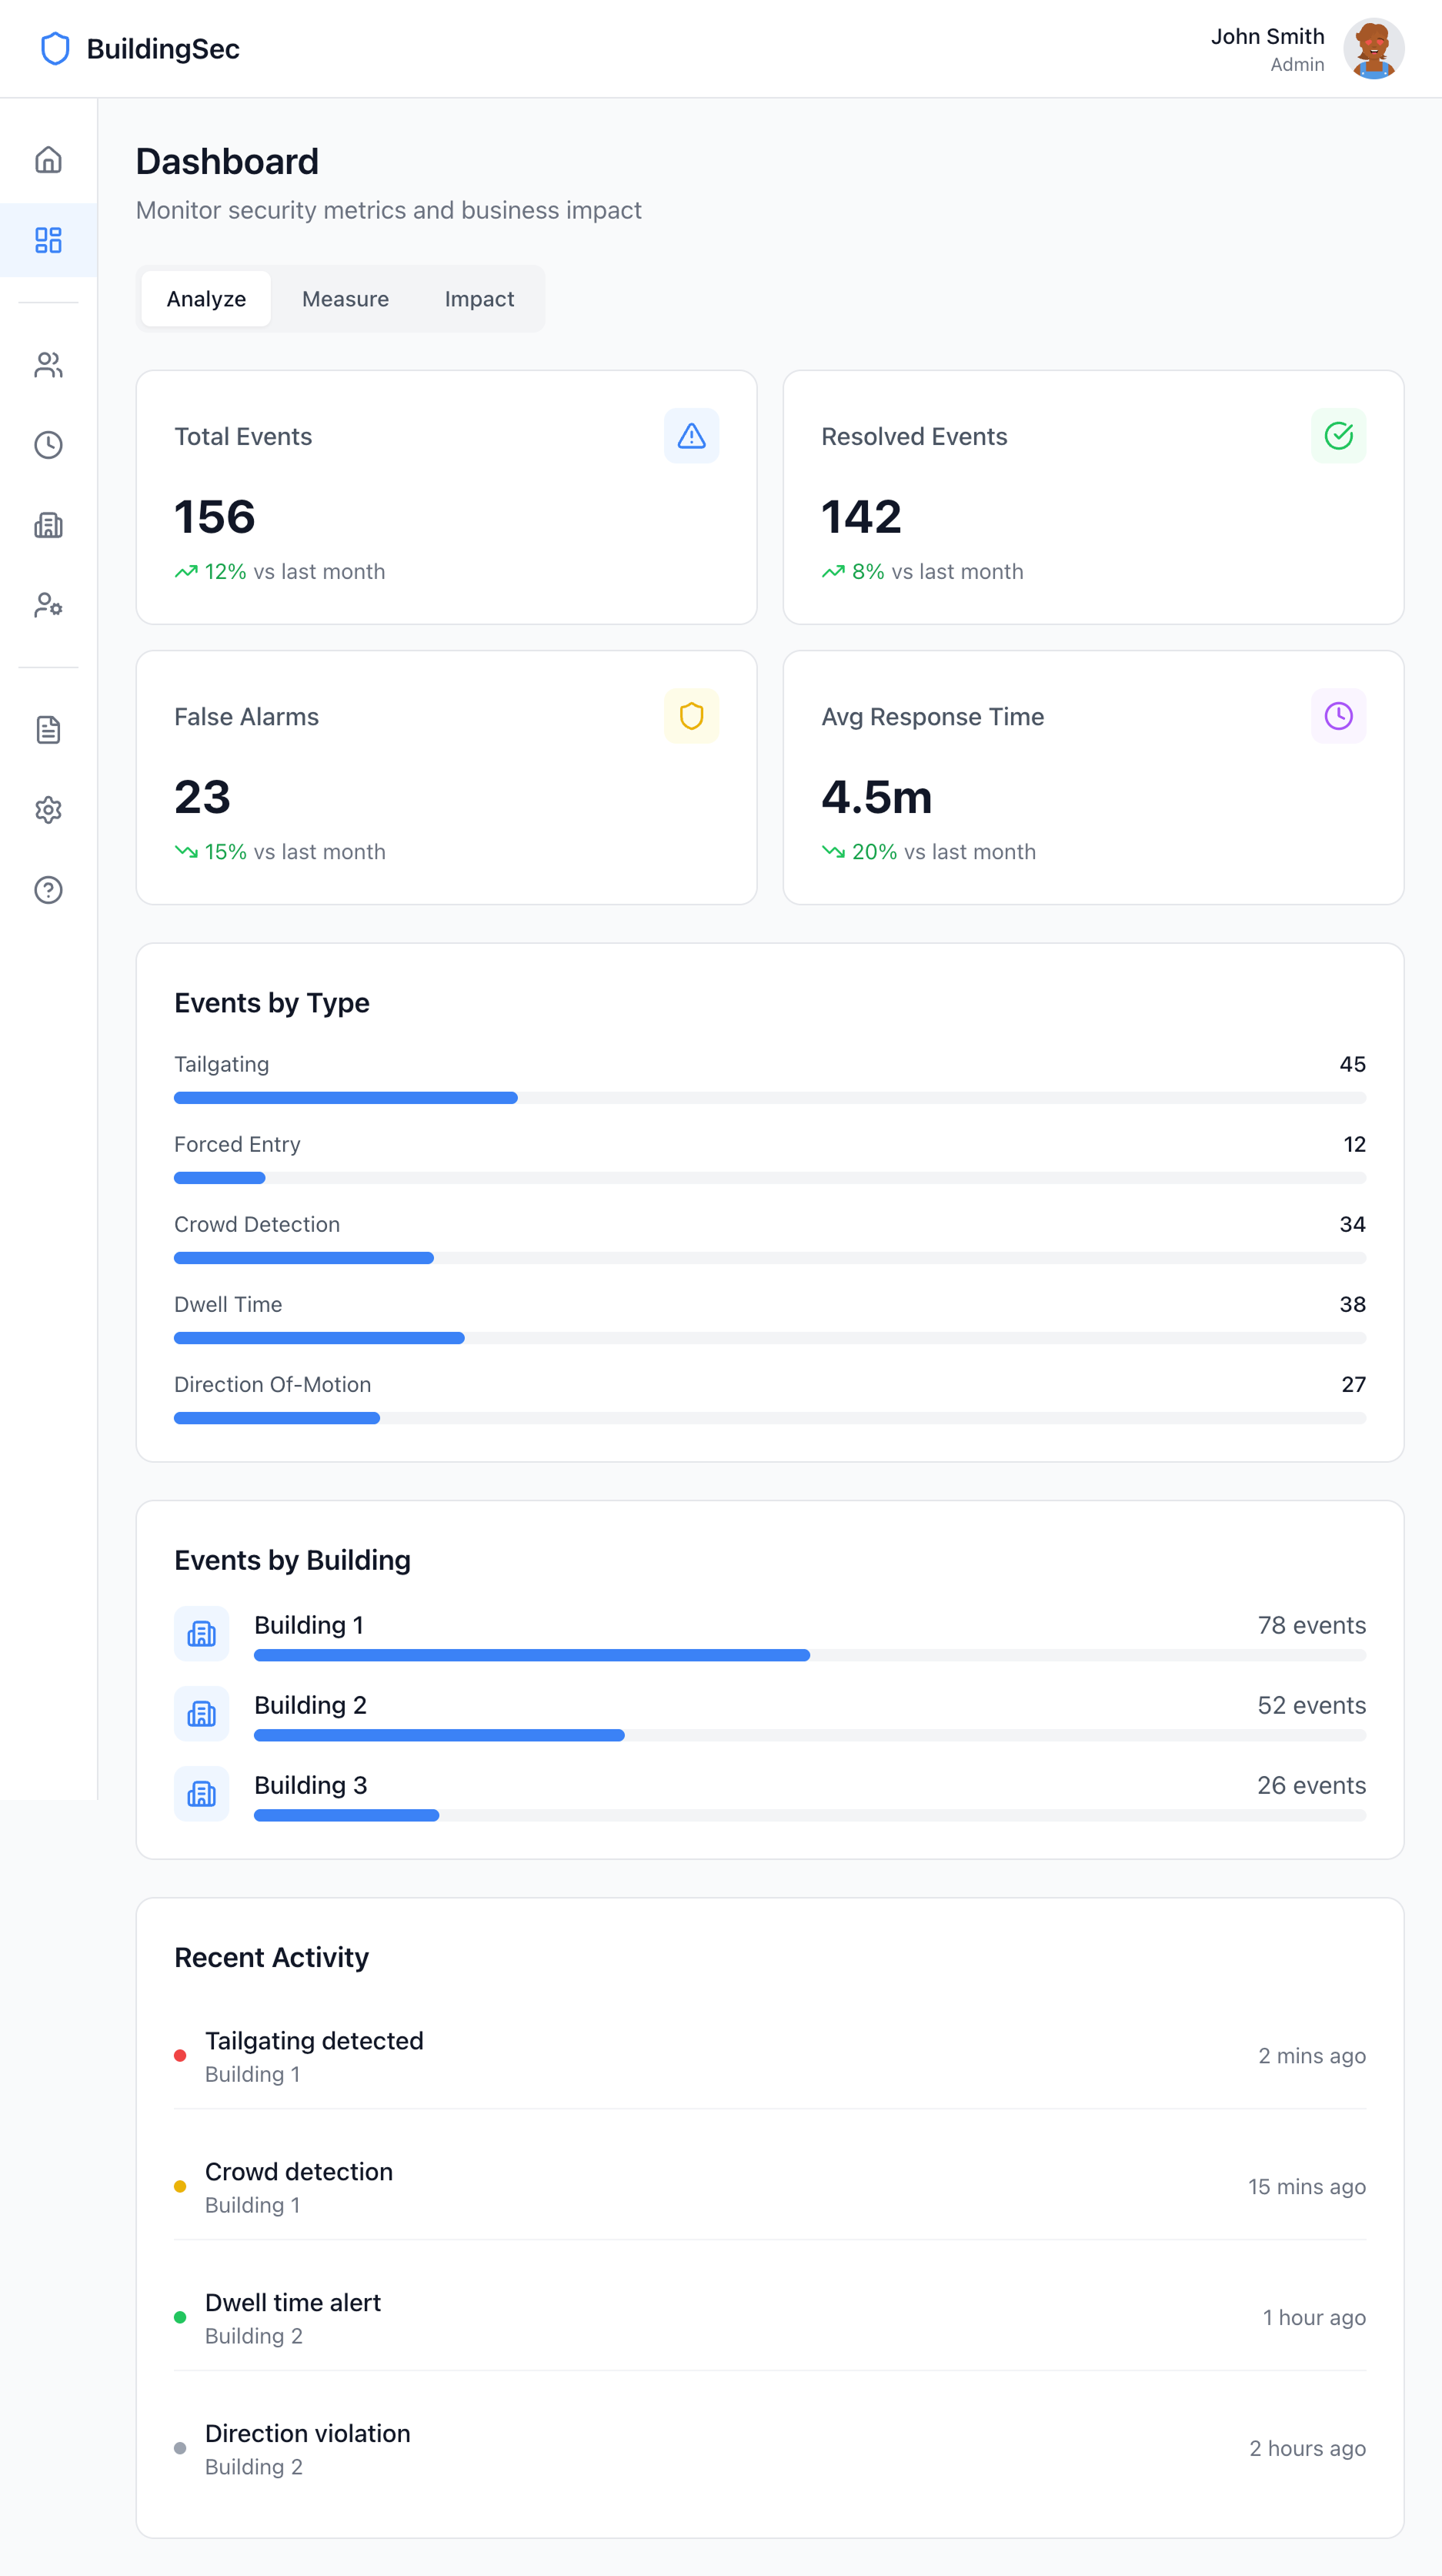The height and width of the screenshot is (2576, 1442).
Task: Click the "1 hour ago" timestamp
Action: [x=1314, y=2318]
